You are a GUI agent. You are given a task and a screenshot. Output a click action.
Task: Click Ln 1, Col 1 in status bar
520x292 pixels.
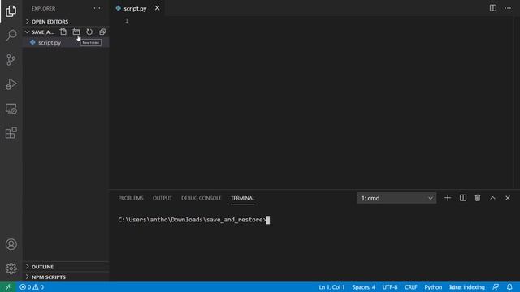[x=331, y=286]
